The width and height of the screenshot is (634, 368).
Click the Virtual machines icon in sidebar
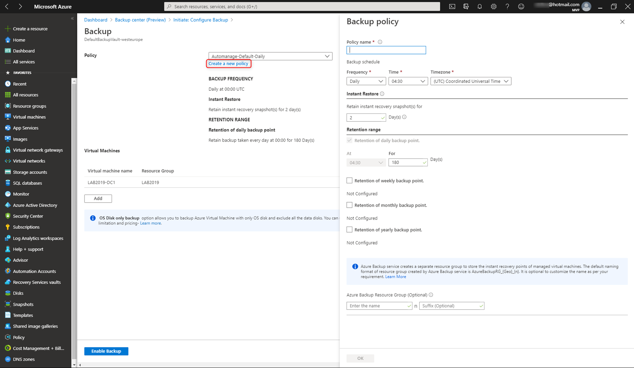pos(8,117)
